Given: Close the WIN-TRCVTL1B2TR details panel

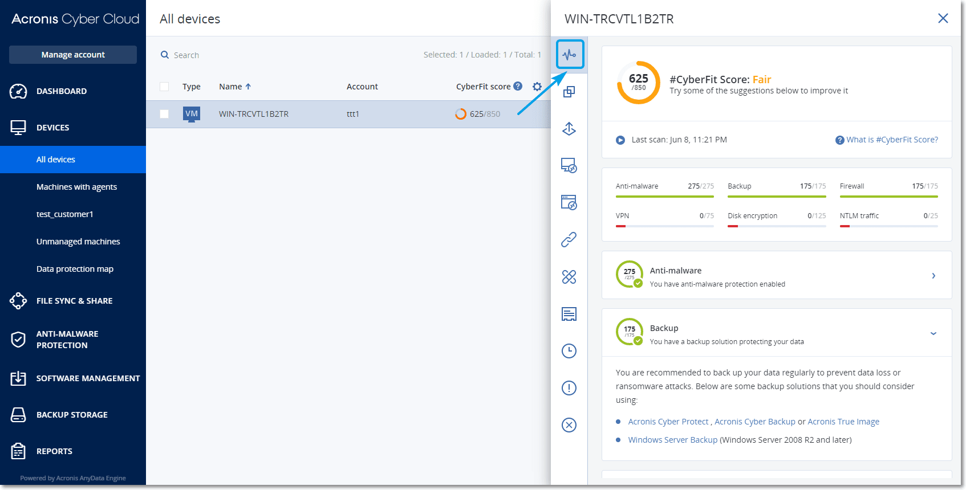Looking at the screenshot, I should coord(943,18).
